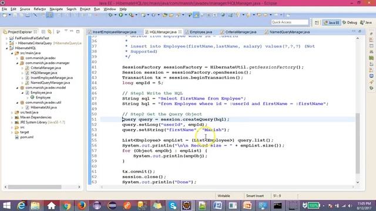Open Google Chrome from taskbar
This screenshot has width=376, height=211.
click(66, 206)
